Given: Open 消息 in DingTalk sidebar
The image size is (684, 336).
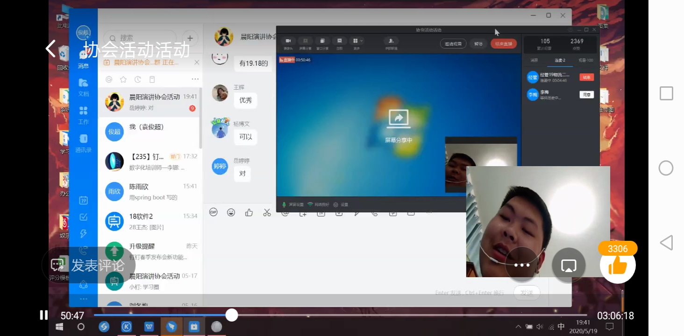Looking at the screenshot, I should pyautogui.click(x=83, y=60).
